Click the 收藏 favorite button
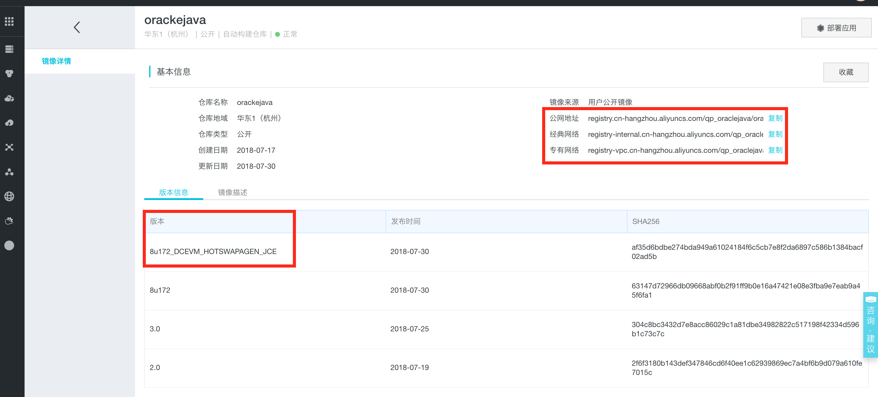The width and height of the screenshot is (878, 397). (846, 72)
